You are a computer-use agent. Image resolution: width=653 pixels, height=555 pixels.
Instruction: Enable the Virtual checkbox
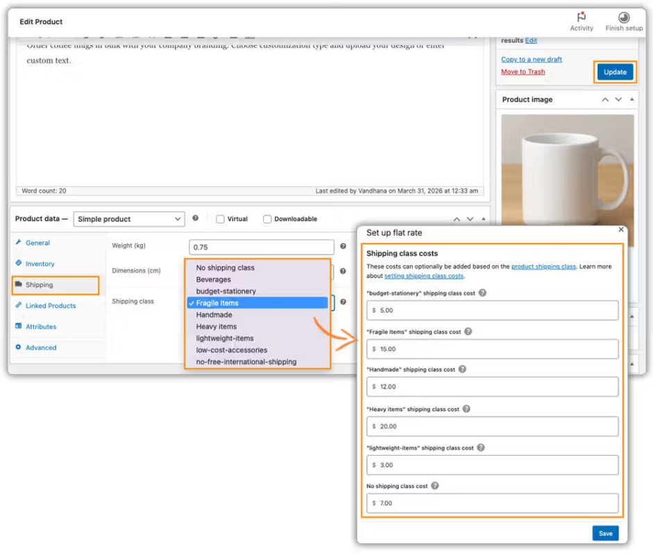click(220, 219)
